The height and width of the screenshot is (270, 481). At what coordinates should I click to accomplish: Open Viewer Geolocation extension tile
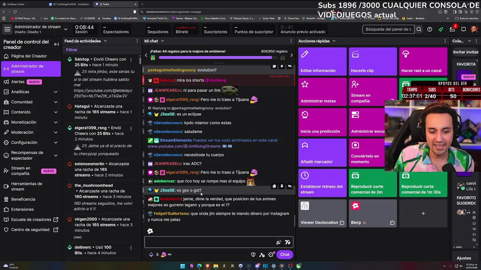(x=322, y=213)
